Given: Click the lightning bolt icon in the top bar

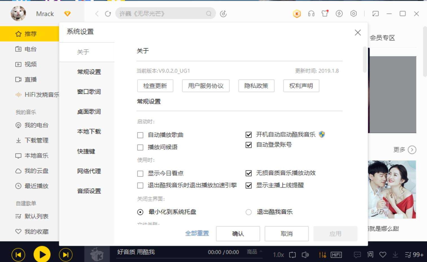Looking at the screenshot, I should 339,14.
